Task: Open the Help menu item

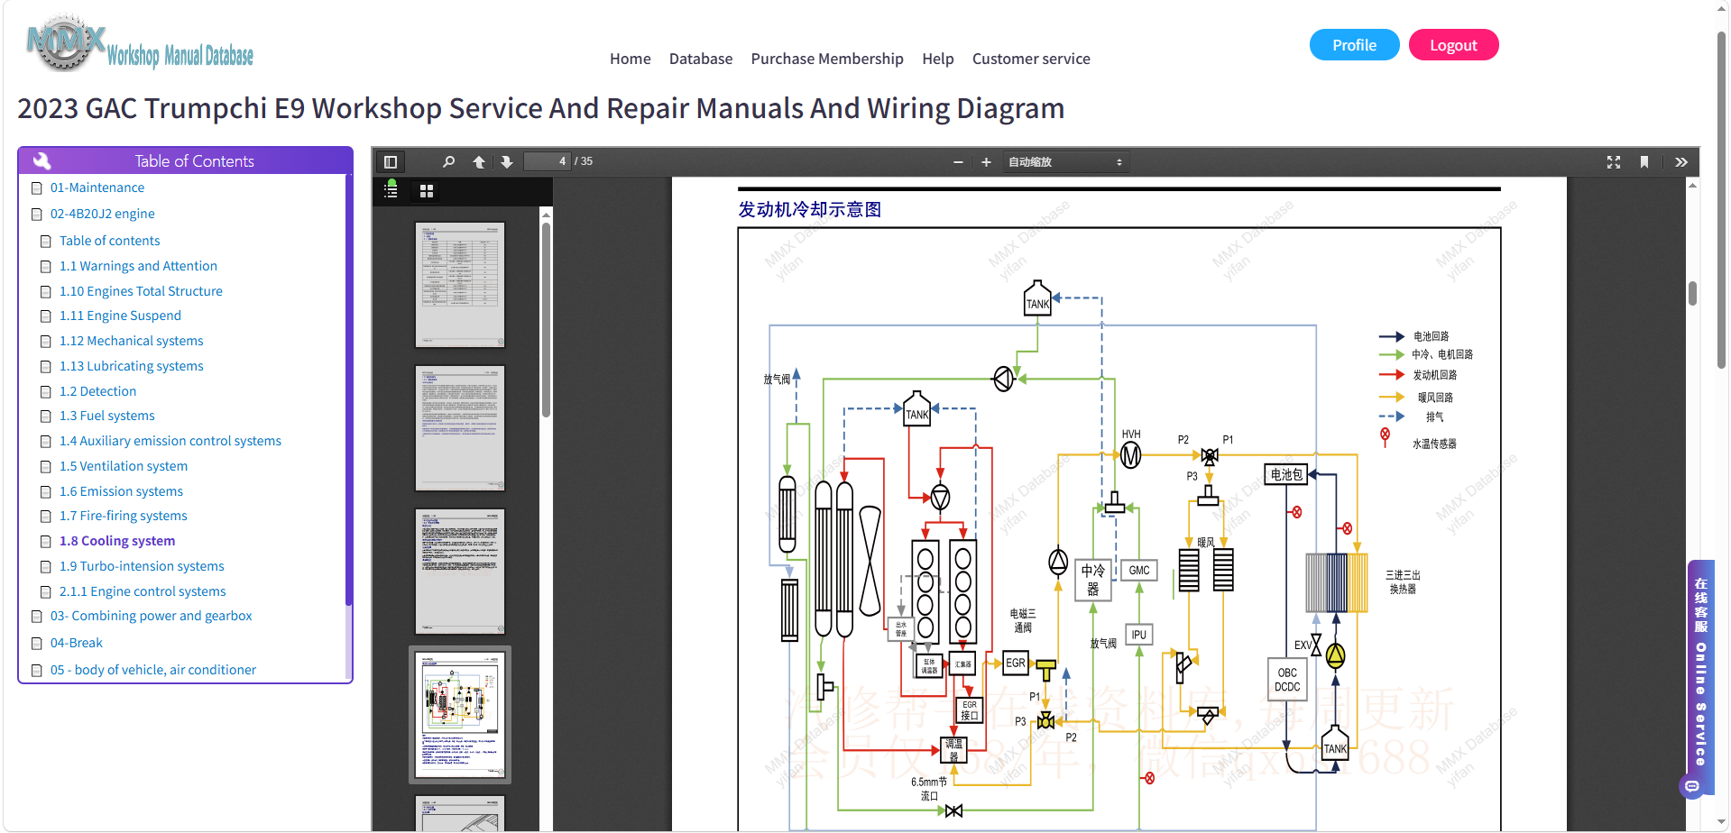Action: tap(938, 59)
